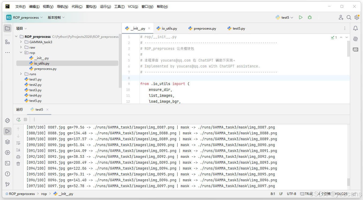
Task: Open the Structure tool window icon
Action: [7, 42]
